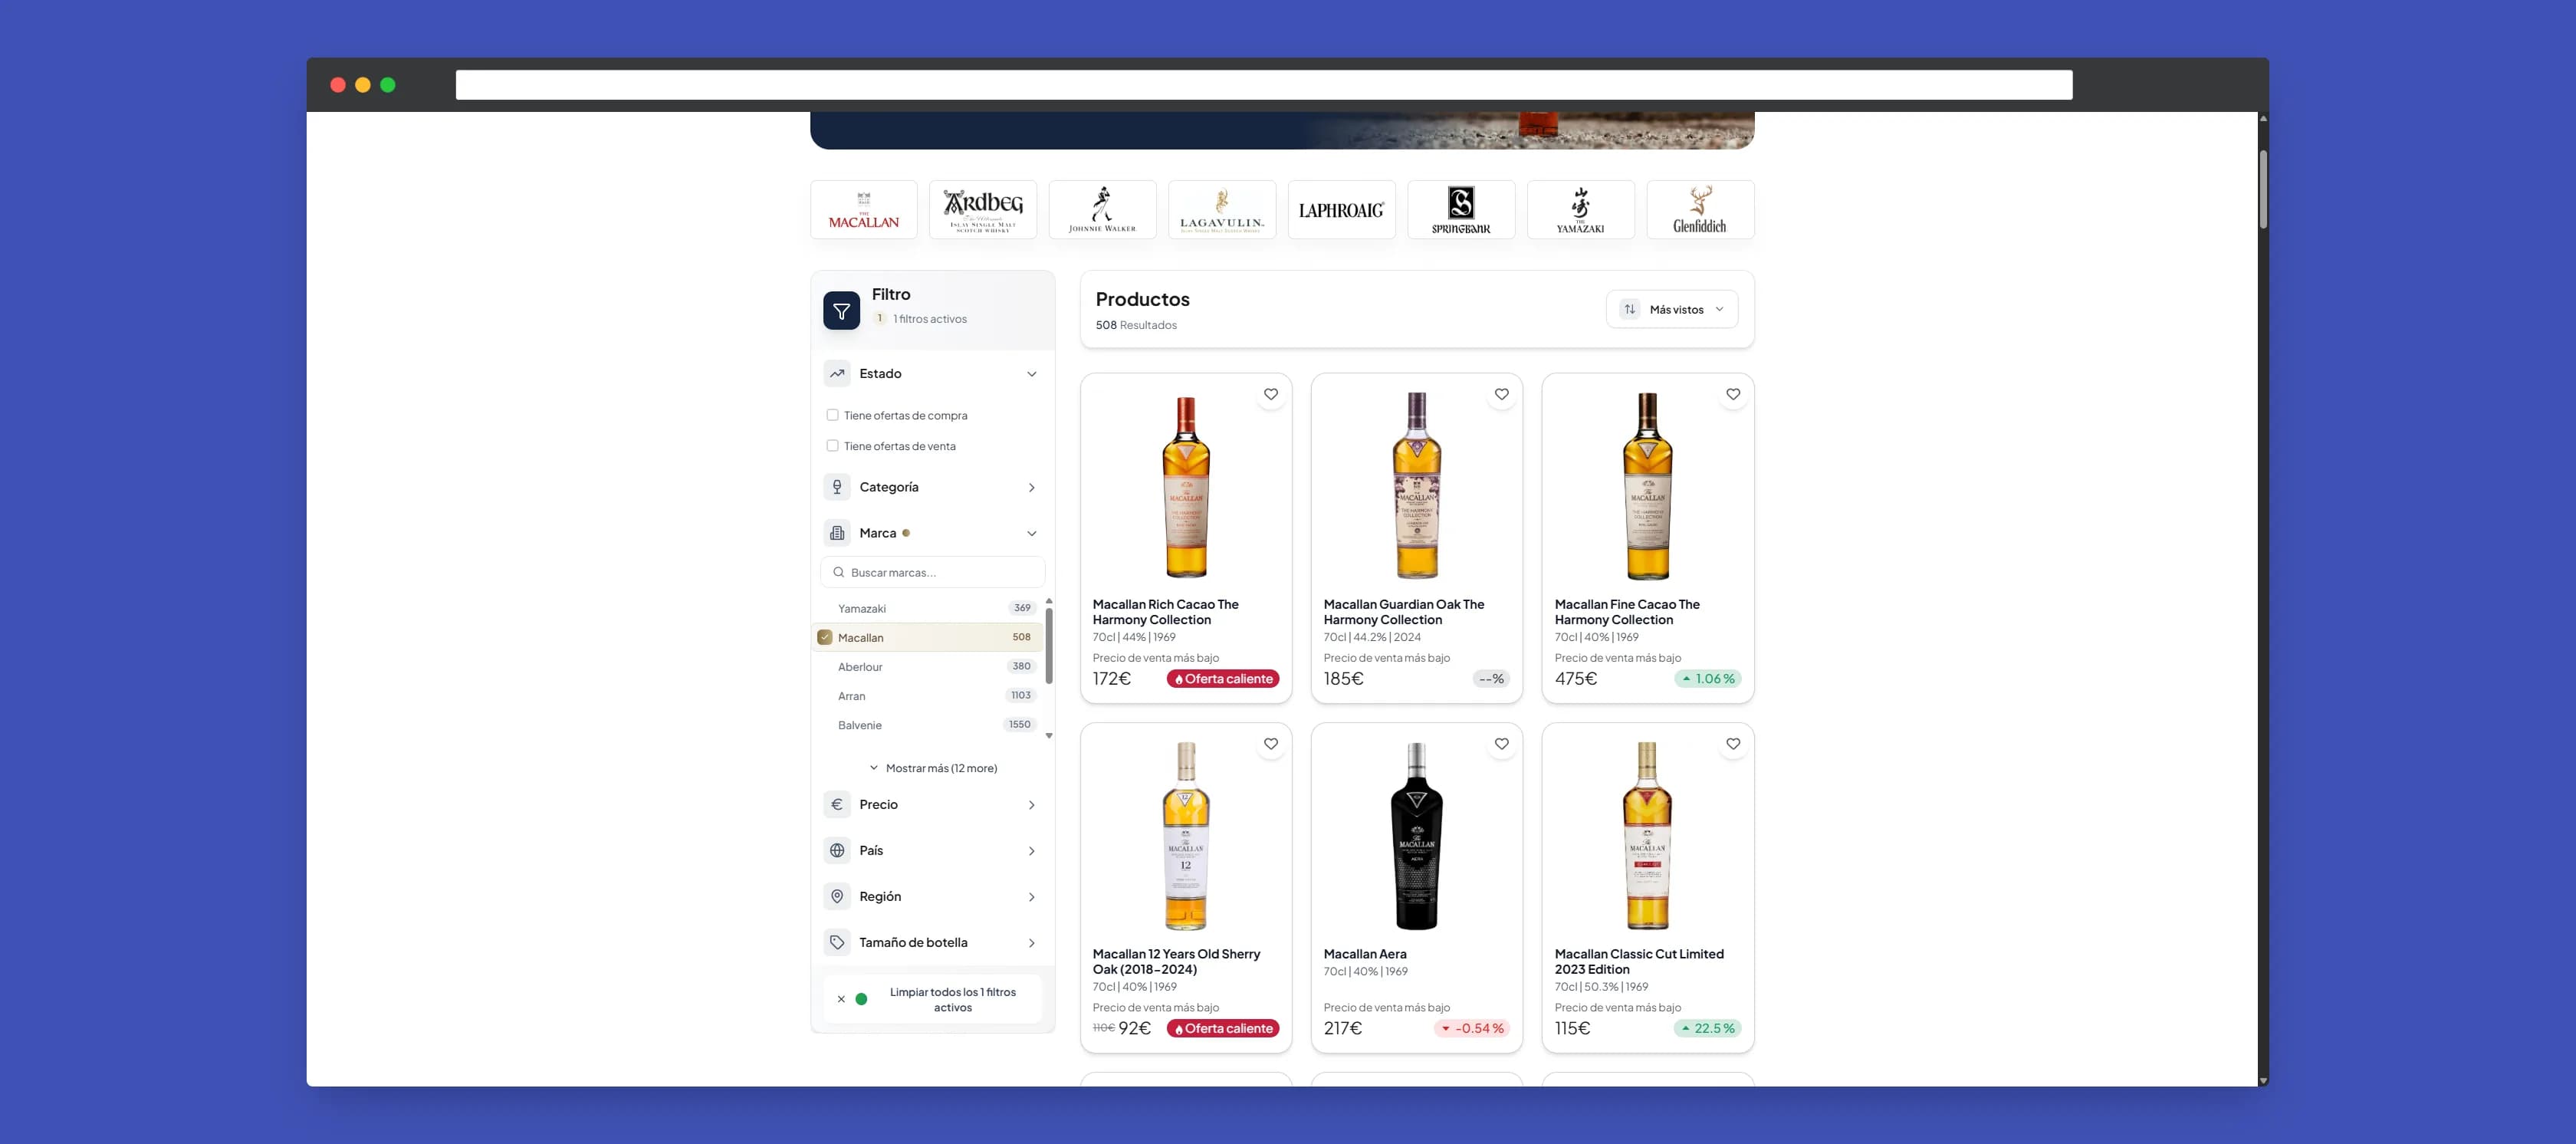The height and width of the screenshot is (1144, 2576).
Task: Show more brands with Mostrar más
Action: coord(933,768)
